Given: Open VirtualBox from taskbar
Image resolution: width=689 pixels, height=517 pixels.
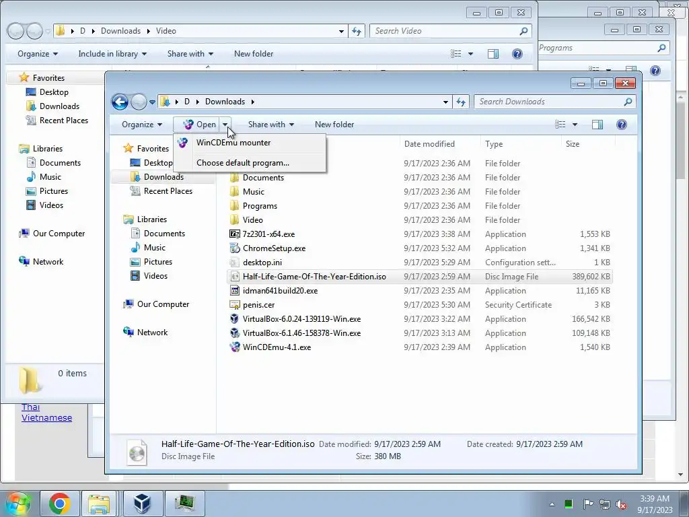Looking at the screenshot, I should pyautogui.click(x=142, y=504).
